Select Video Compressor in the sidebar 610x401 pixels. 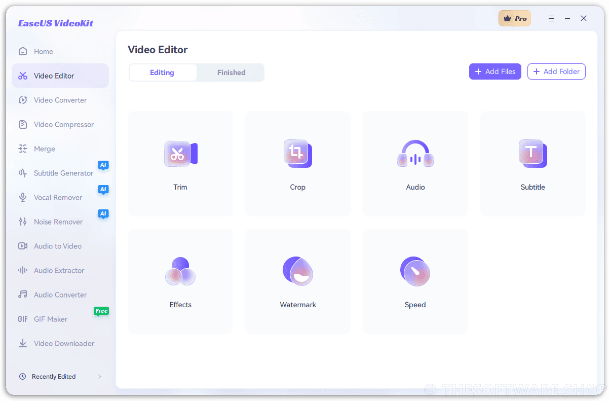click(60, 124)
